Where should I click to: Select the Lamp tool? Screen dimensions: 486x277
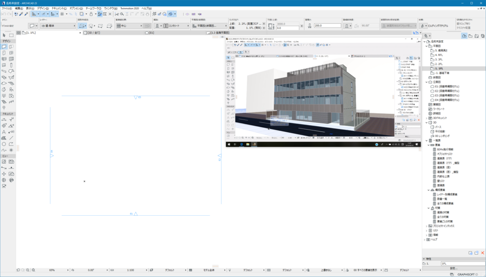point(4,96)
